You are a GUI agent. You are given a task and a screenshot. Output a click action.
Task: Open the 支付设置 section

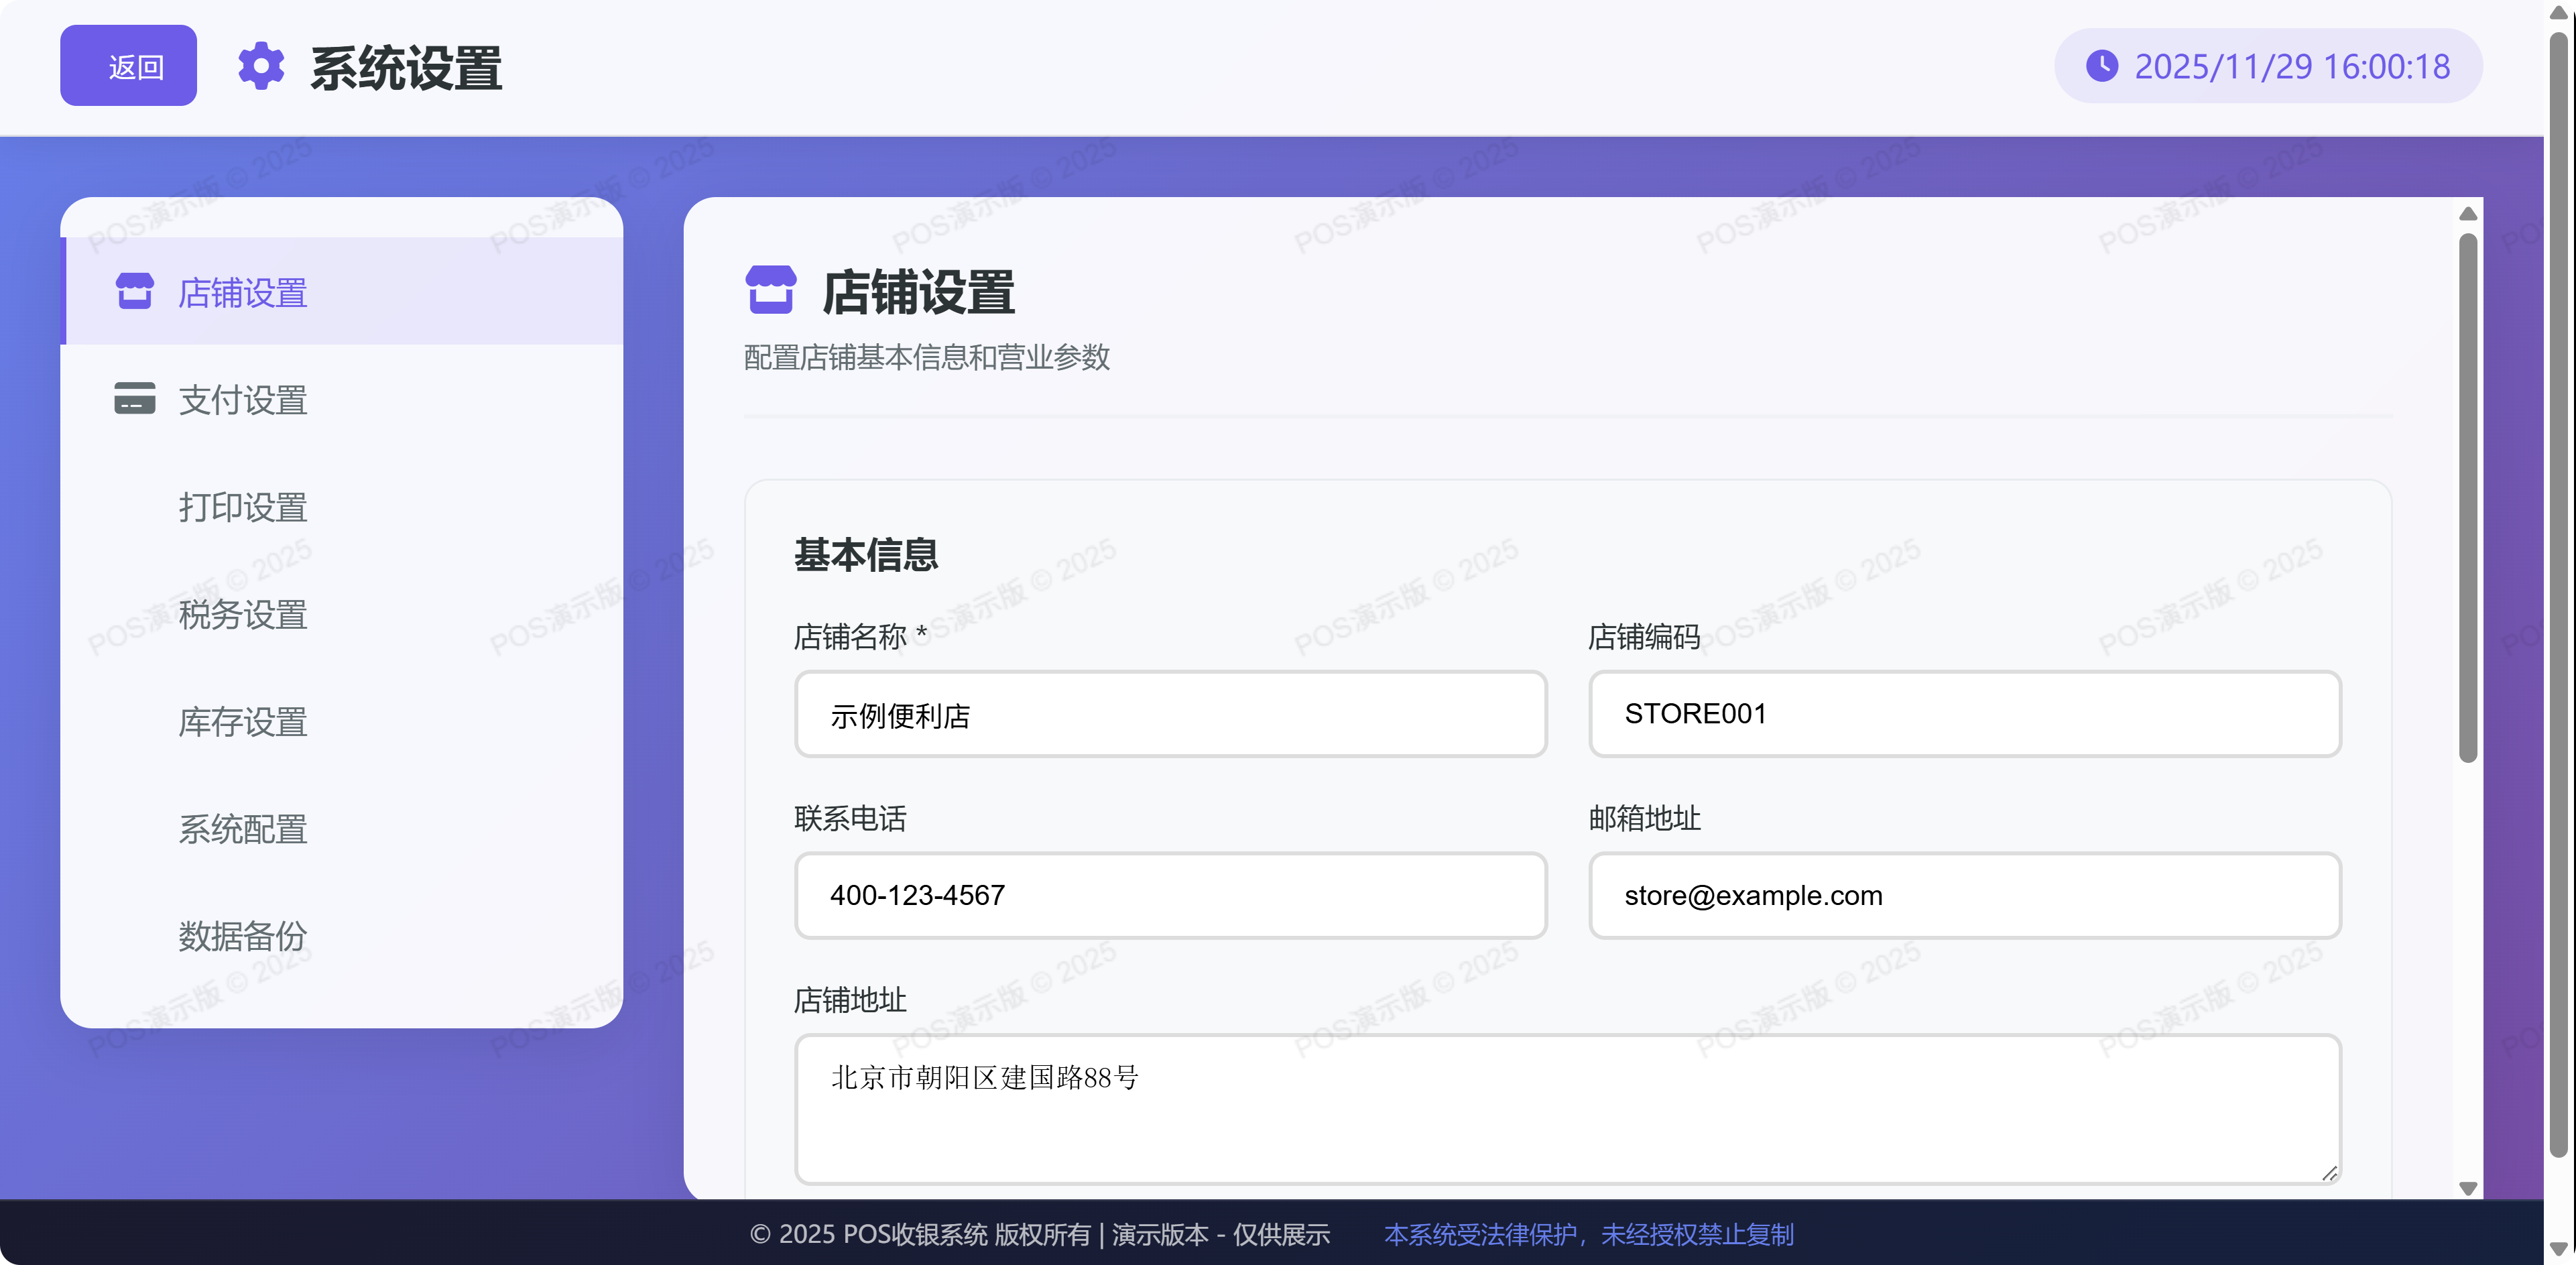243,400
